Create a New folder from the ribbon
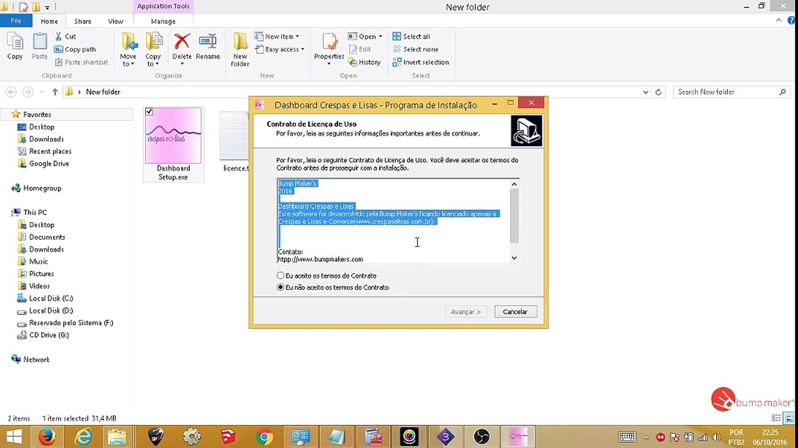 (240, 50)
